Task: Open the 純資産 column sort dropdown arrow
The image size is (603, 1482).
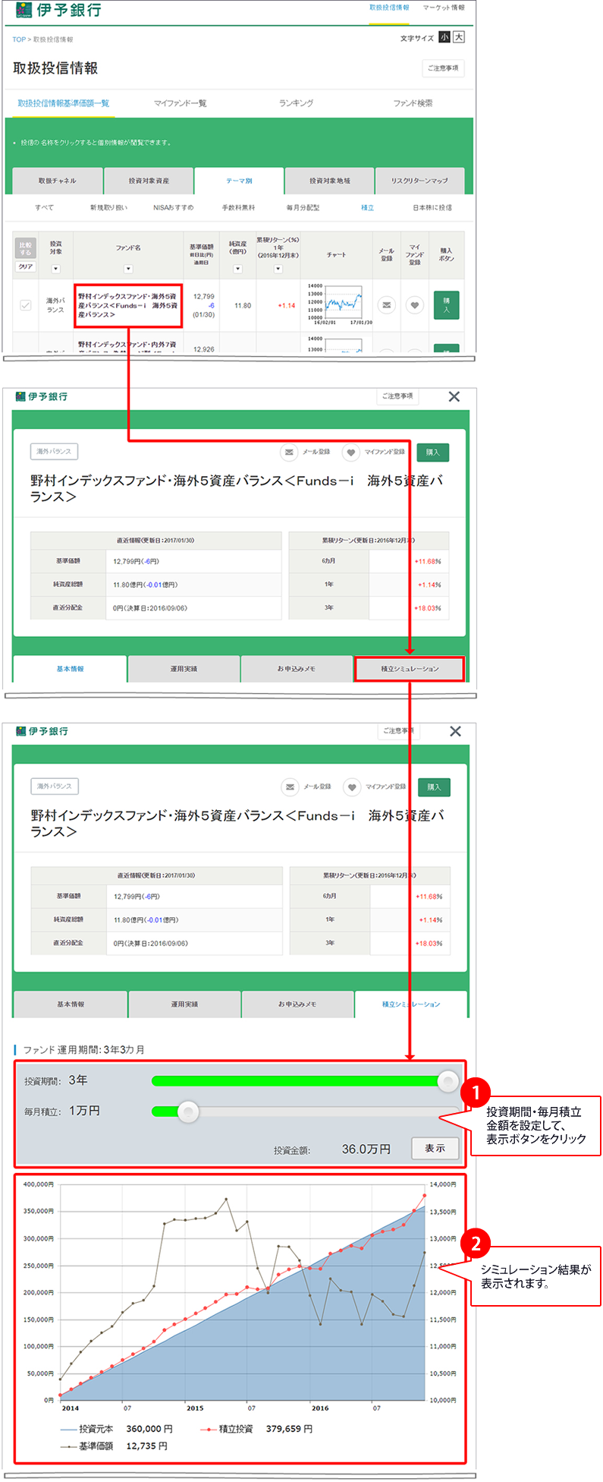Action: pyautogui.click(x=237, y=269)
